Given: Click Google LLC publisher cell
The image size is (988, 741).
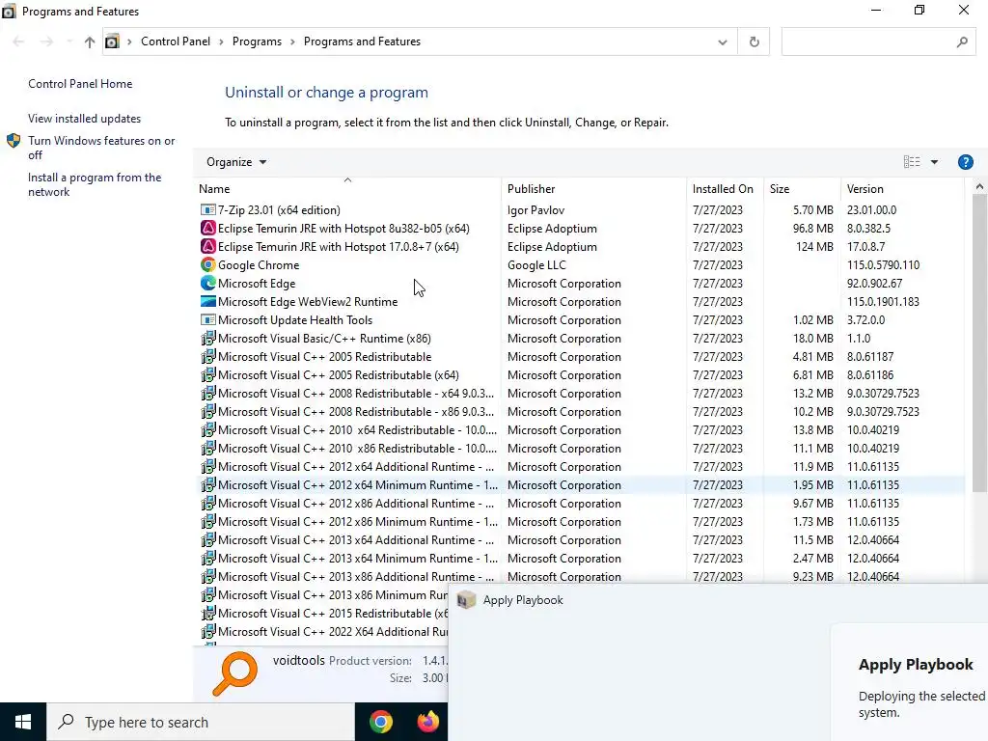Looking at the screenshot, I should point(536,264).
